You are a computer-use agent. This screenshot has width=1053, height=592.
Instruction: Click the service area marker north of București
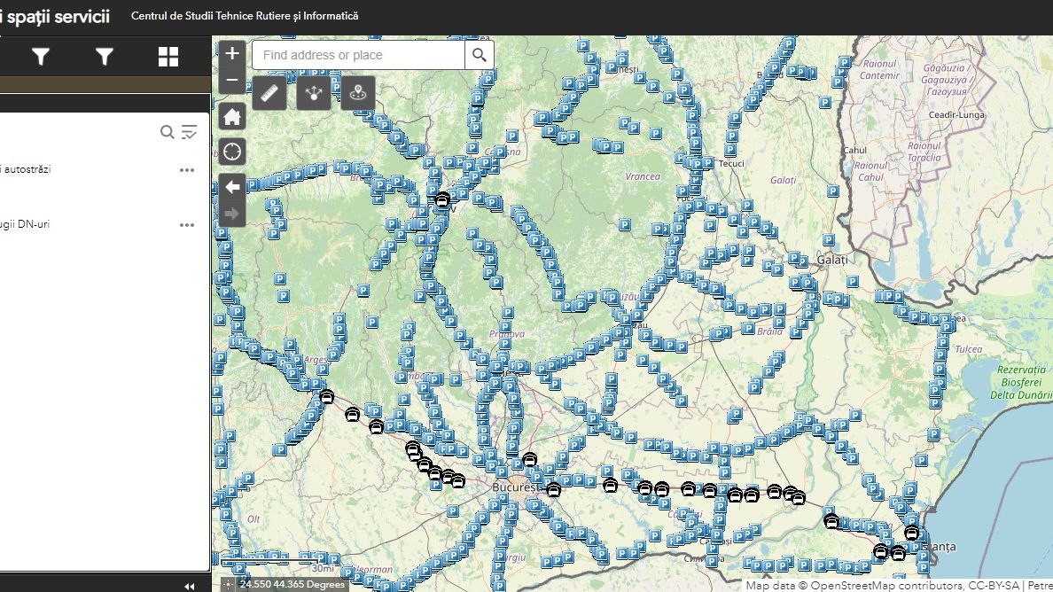[x=529, y=460]
